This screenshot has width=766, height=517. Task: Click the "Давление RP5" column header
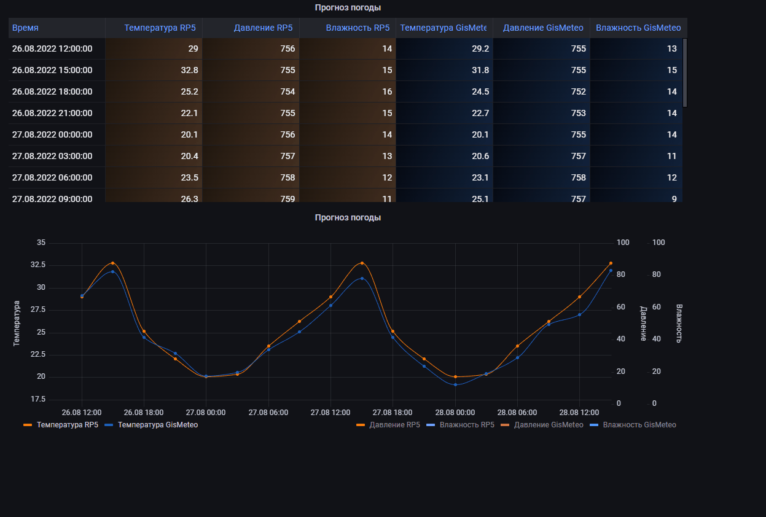coord(263,28)
